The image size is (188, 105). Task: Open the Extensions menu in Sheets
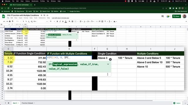[42, 18]
